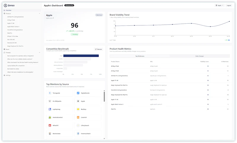Viewport: 237px width, 143px height.
Task: Open HomePod (2nd generation) in sidebar
Action: click(x=15, y=30)
